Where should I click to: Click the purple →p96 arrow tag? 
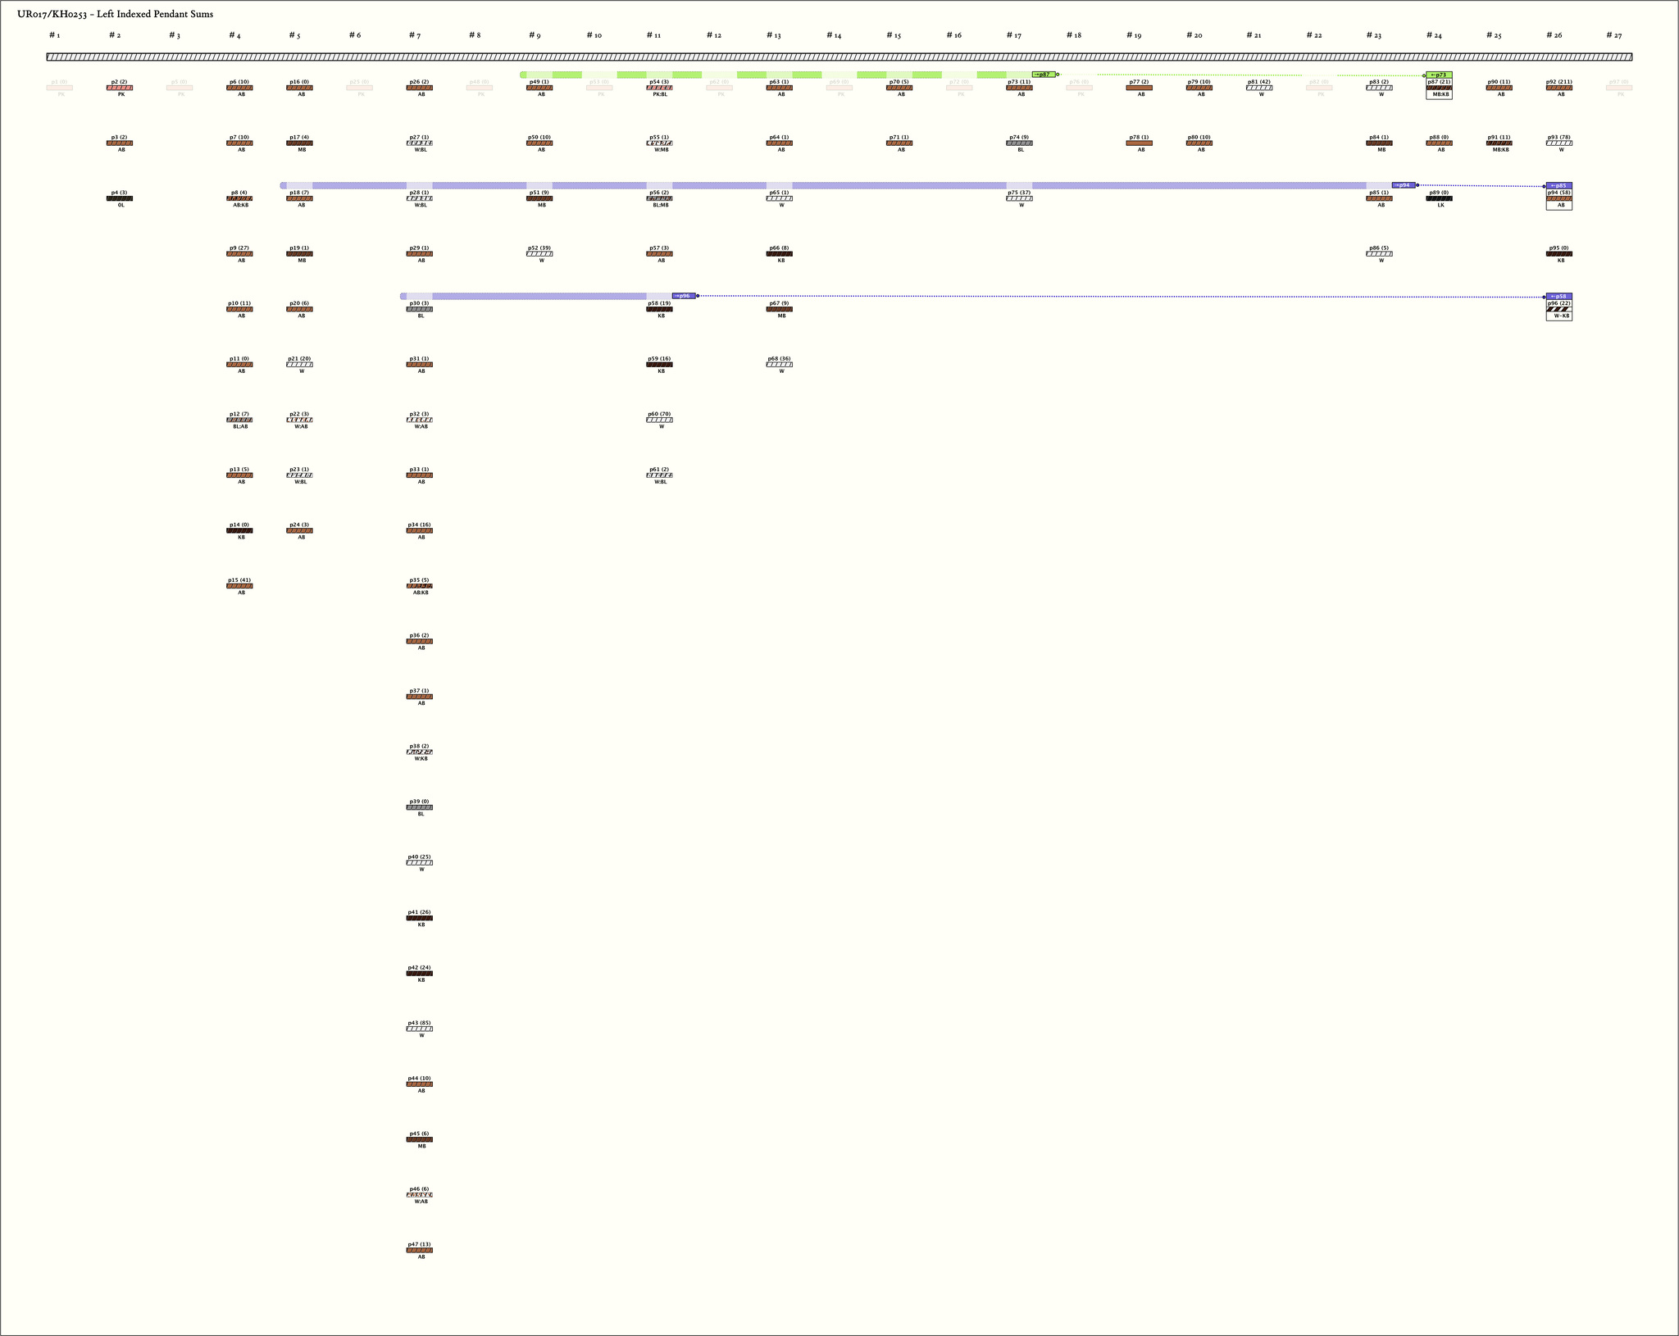[x=683, y=296]
